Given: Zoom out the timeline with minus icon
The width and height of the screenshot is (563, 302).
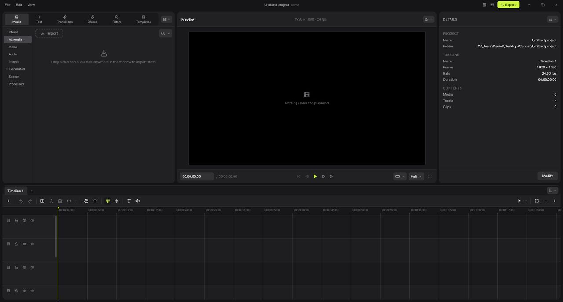Looking at the screenshot, I should click(x=546, y=201).
